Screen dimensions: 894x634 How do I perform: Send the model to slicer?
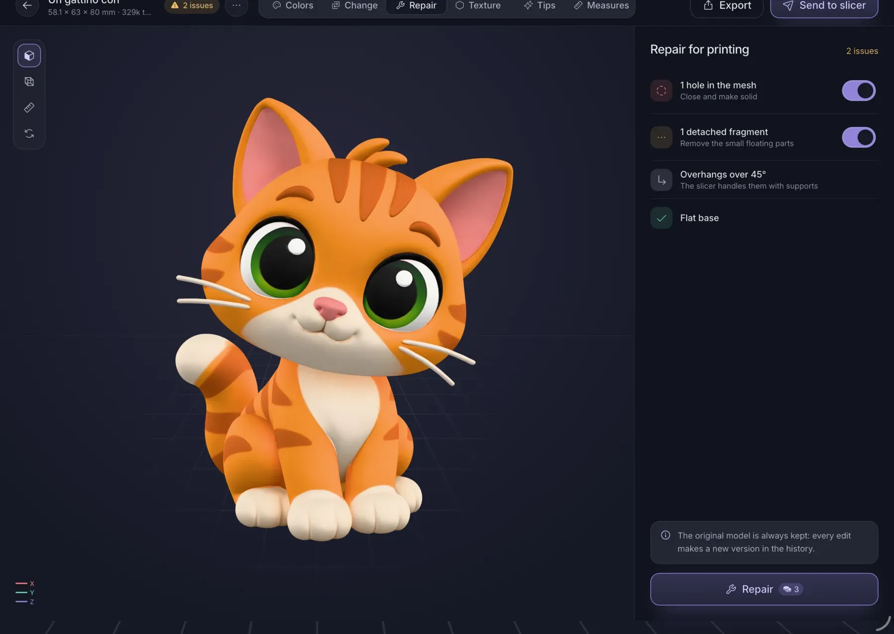tap(824, 6)
